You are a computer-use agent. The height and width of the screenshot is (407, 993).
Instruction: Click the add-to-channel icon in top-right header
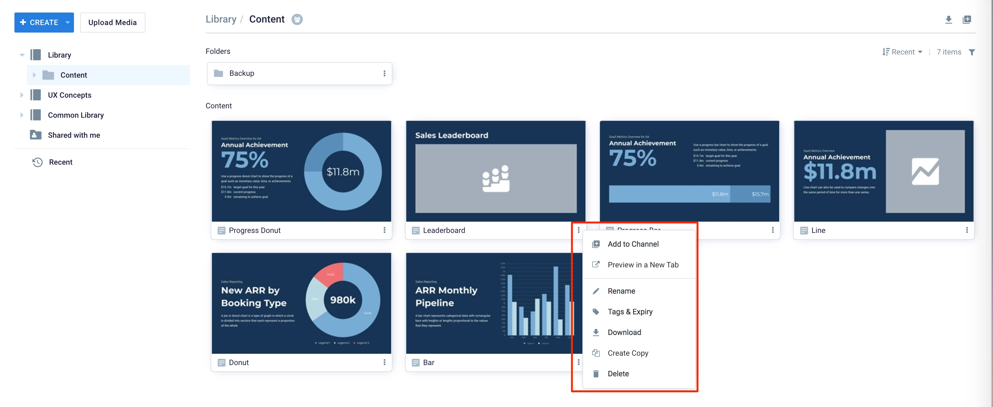click(x=966, y=20)
